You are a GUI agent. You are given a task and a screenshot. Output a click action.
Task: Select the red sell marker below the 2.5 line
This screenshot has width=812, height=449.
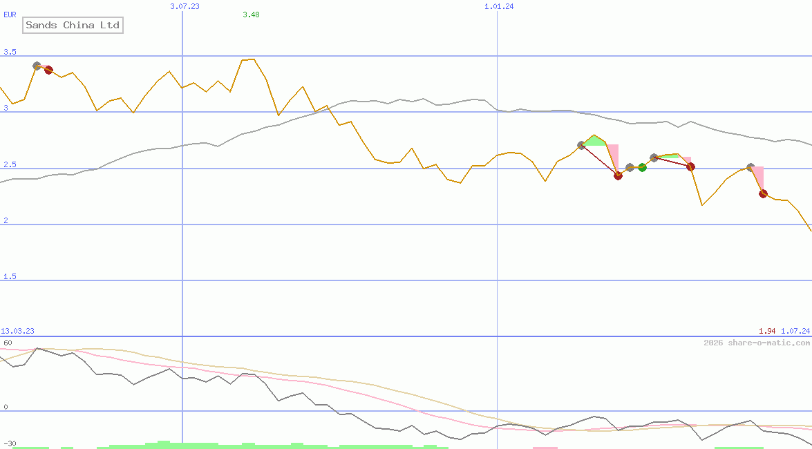click(x=618, y=175)
